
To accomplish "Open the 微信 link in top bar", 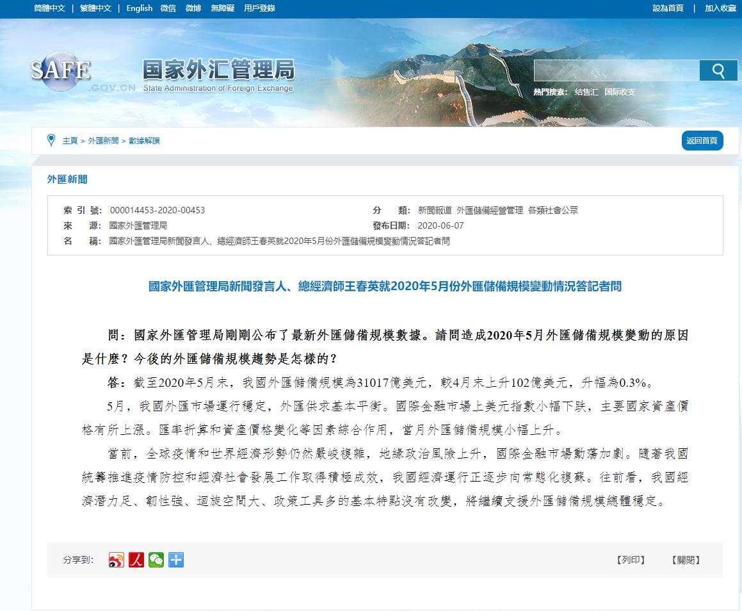I will click(168, 8).
